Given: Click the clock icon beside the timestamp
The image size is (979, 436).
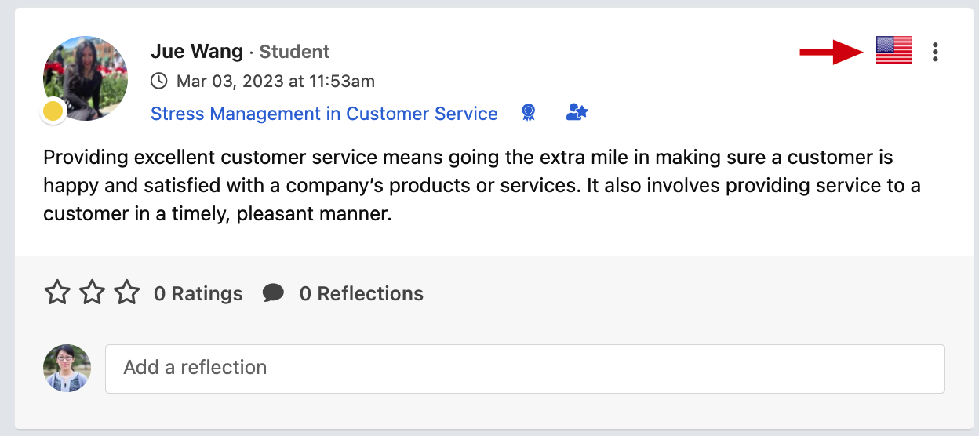Looking at the screenshot, I should click(158, 81).
